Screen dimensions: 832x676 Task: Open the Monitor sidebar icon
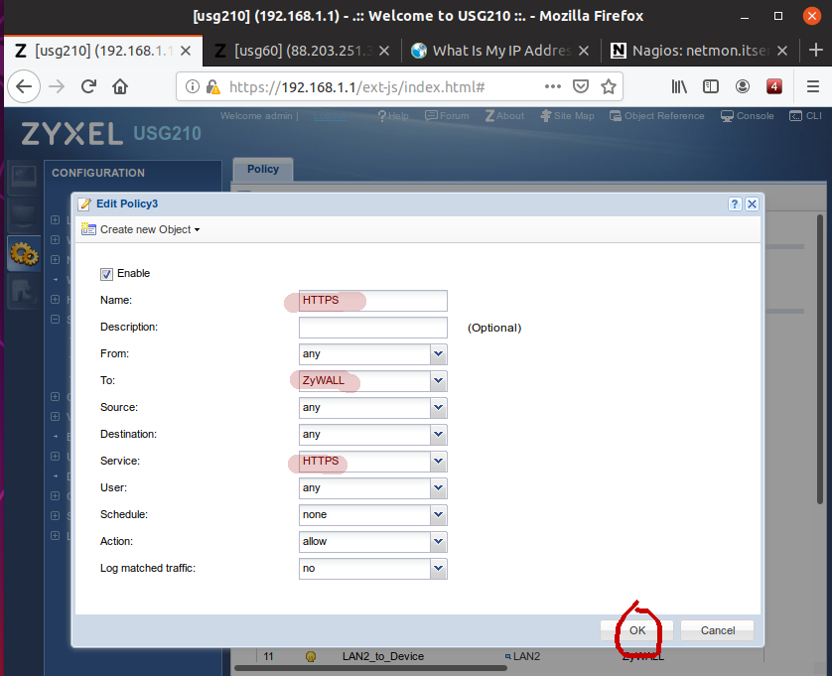coord(24,214)
